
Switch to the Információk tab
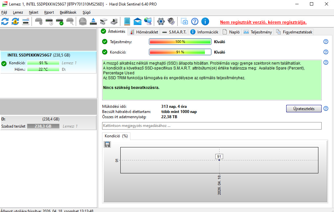click(x=204, y=32)
